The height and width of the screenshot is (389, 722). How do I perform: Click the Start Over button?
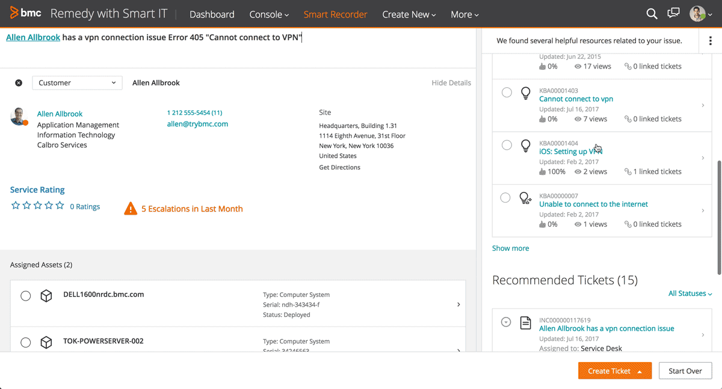pos(685,371)
